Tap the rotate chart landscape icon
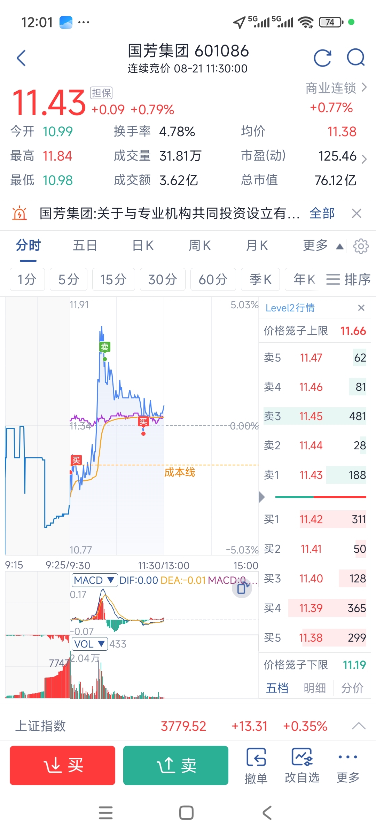 coord(242,588)
